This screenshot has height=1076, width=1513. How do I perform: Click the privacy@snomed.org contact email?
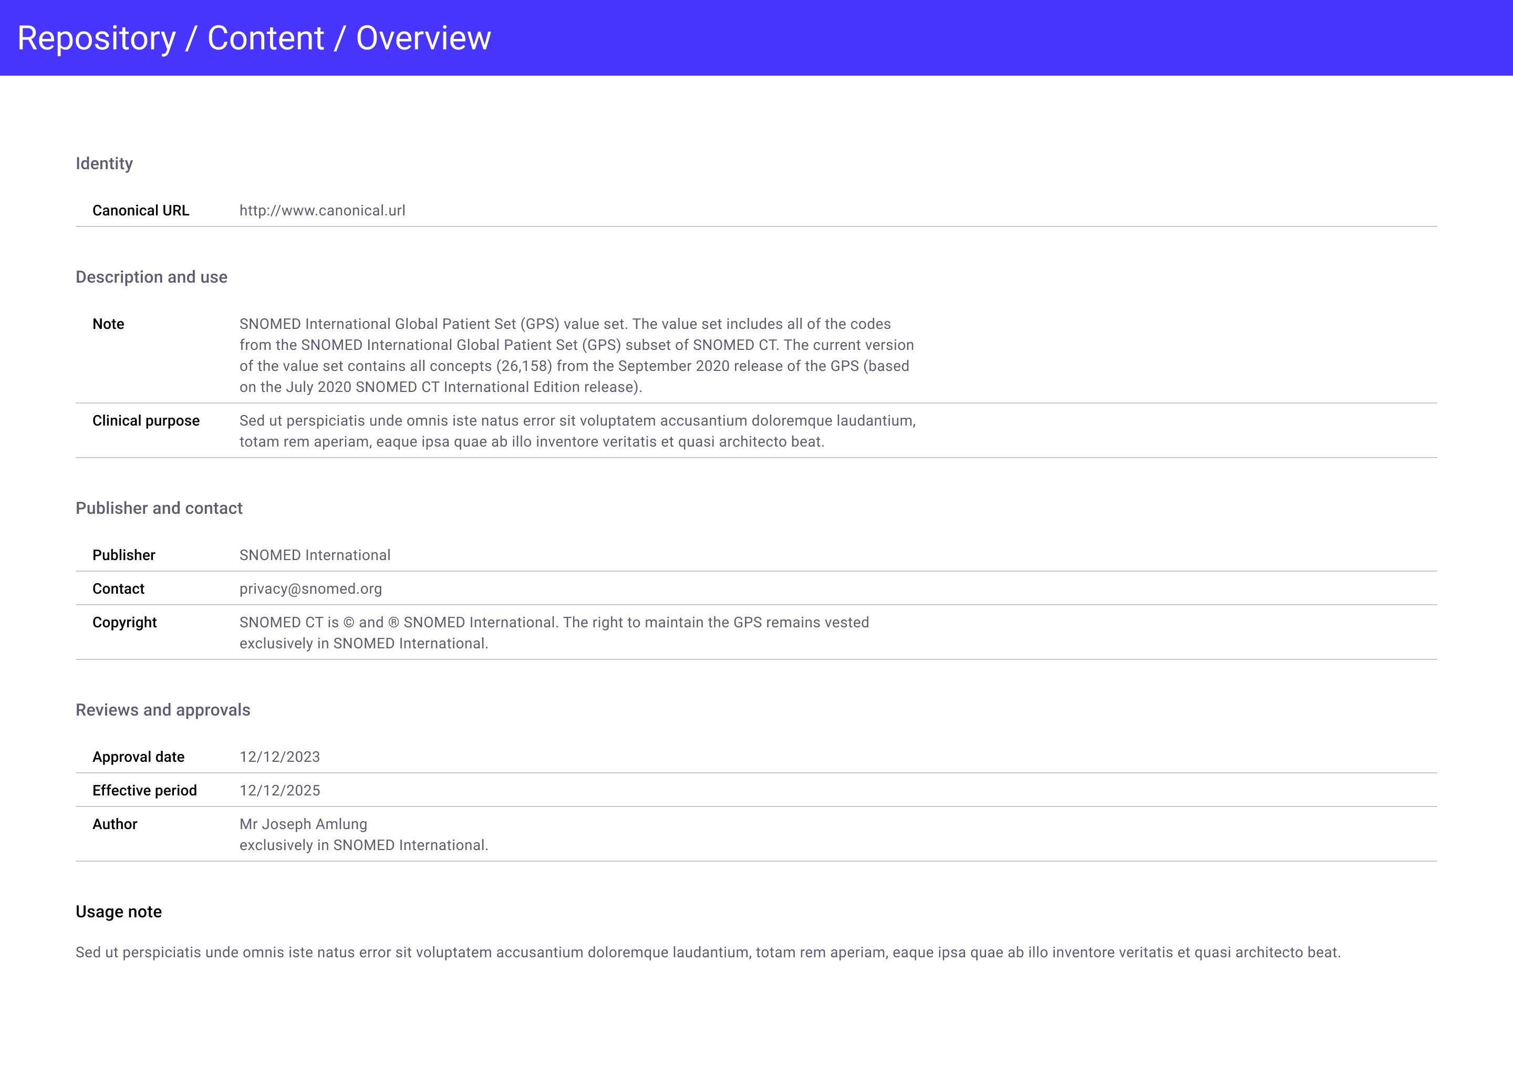[x=310, y=589]
